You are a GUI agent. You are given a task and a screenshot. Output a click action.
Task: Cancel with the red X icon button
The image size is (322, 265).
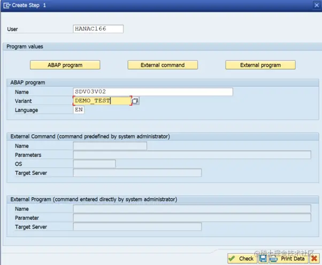pyautogui.click(x=315, y=259)
